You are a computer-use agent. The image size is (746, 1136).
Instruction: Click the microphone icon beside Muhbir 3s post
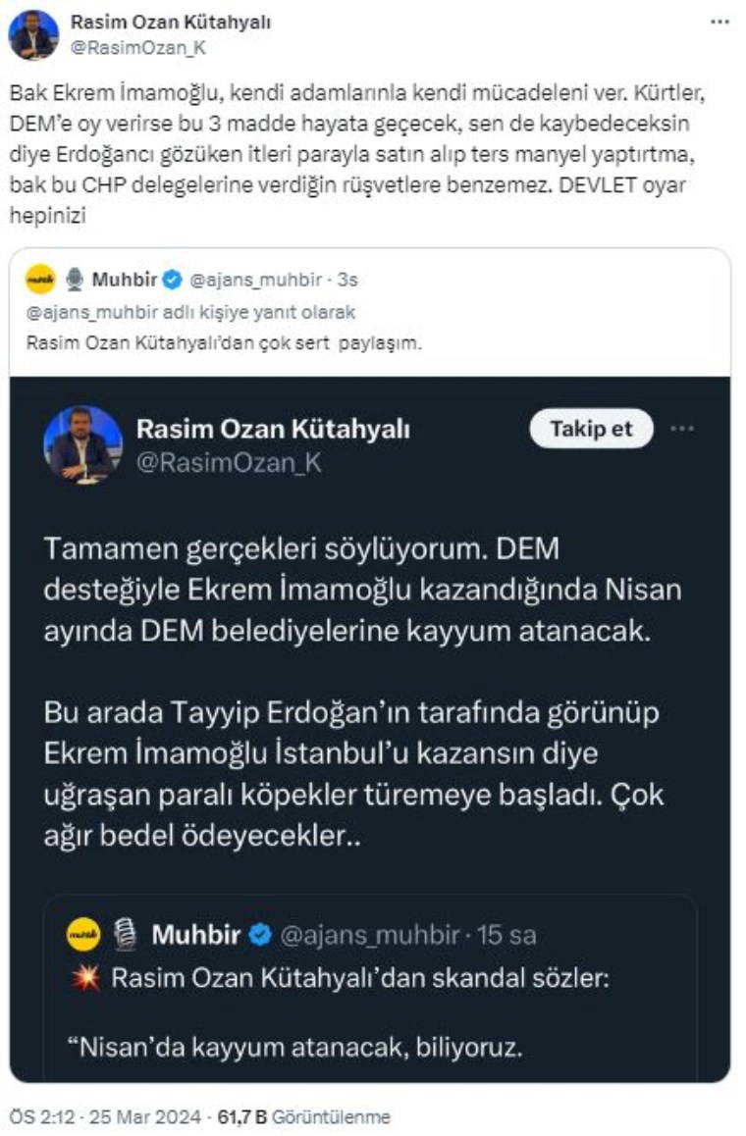[75, 280]
